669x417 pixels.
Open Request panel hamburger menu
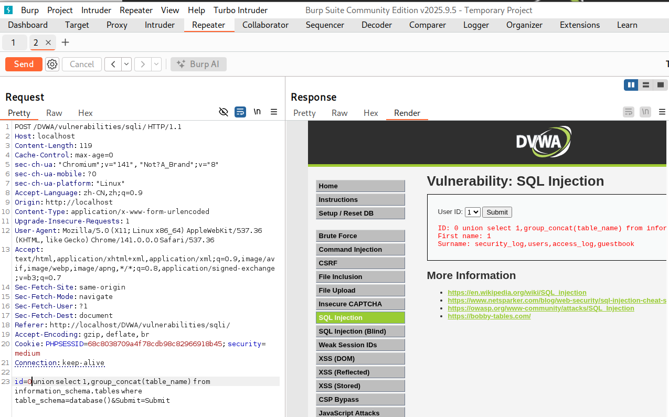[x=274, y=112]
